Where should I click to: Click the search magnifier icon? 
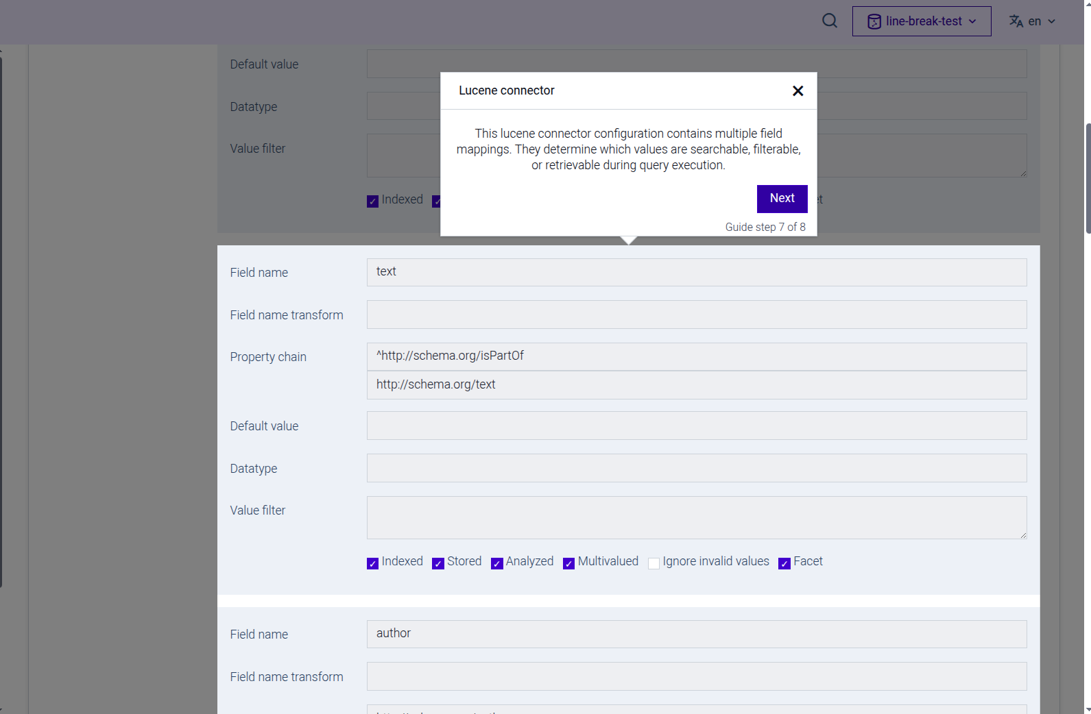830,21
